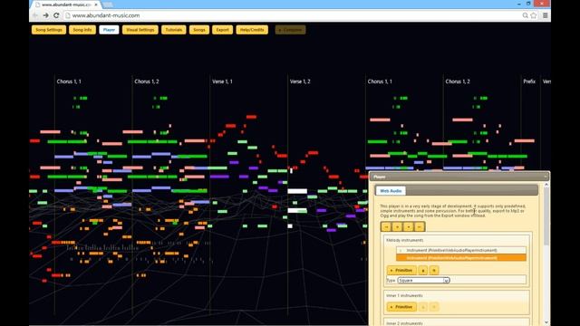
Task: Click the third player transport button
Action: coord(409,226)
